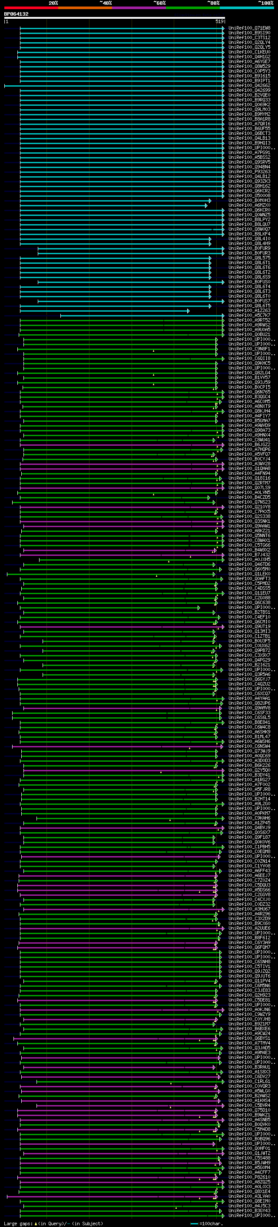Open hit UniRef100_B2VQE0
278x1227 pixels.
coord(249,95)
